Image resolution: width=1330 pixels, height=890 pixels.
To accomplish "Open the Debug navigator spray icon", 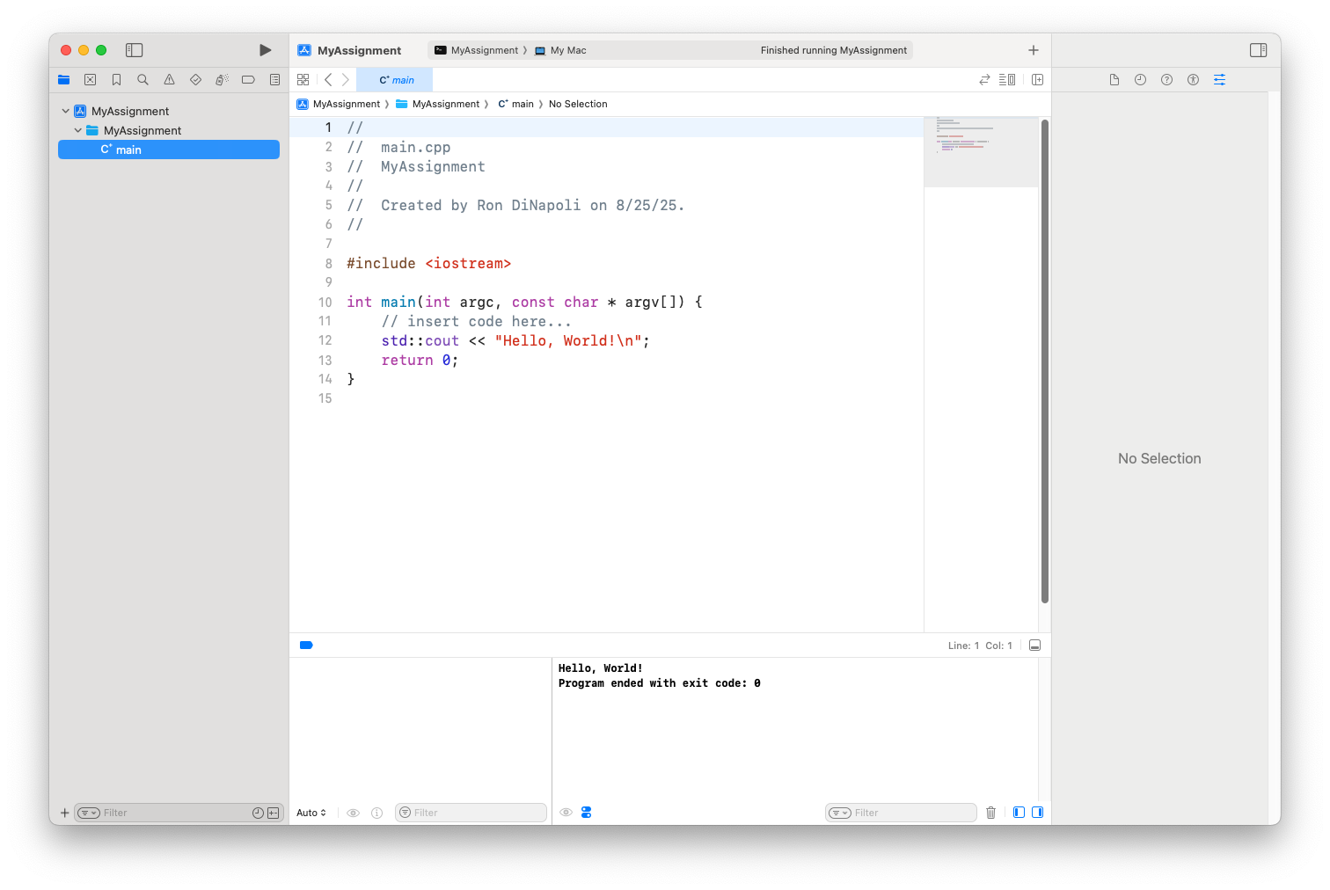I will [x=222, y=79].
